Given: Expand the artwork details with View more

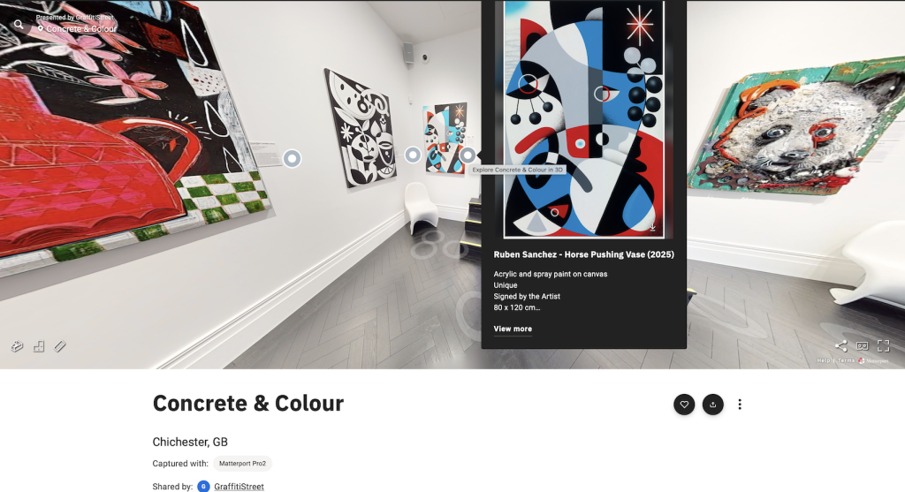Looking at the screenshot, I should click(x=513, y=329).
